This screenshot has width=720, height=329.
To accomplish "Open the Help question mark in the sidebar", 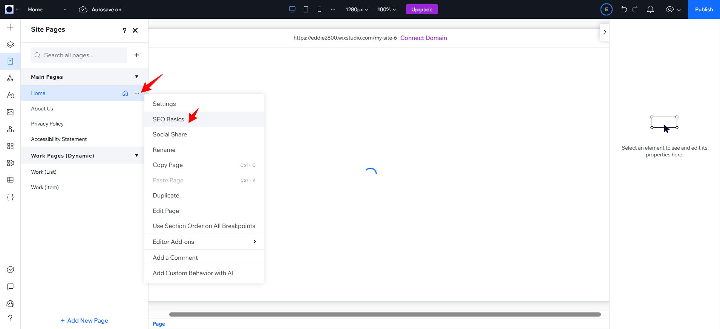I will 10,318.
